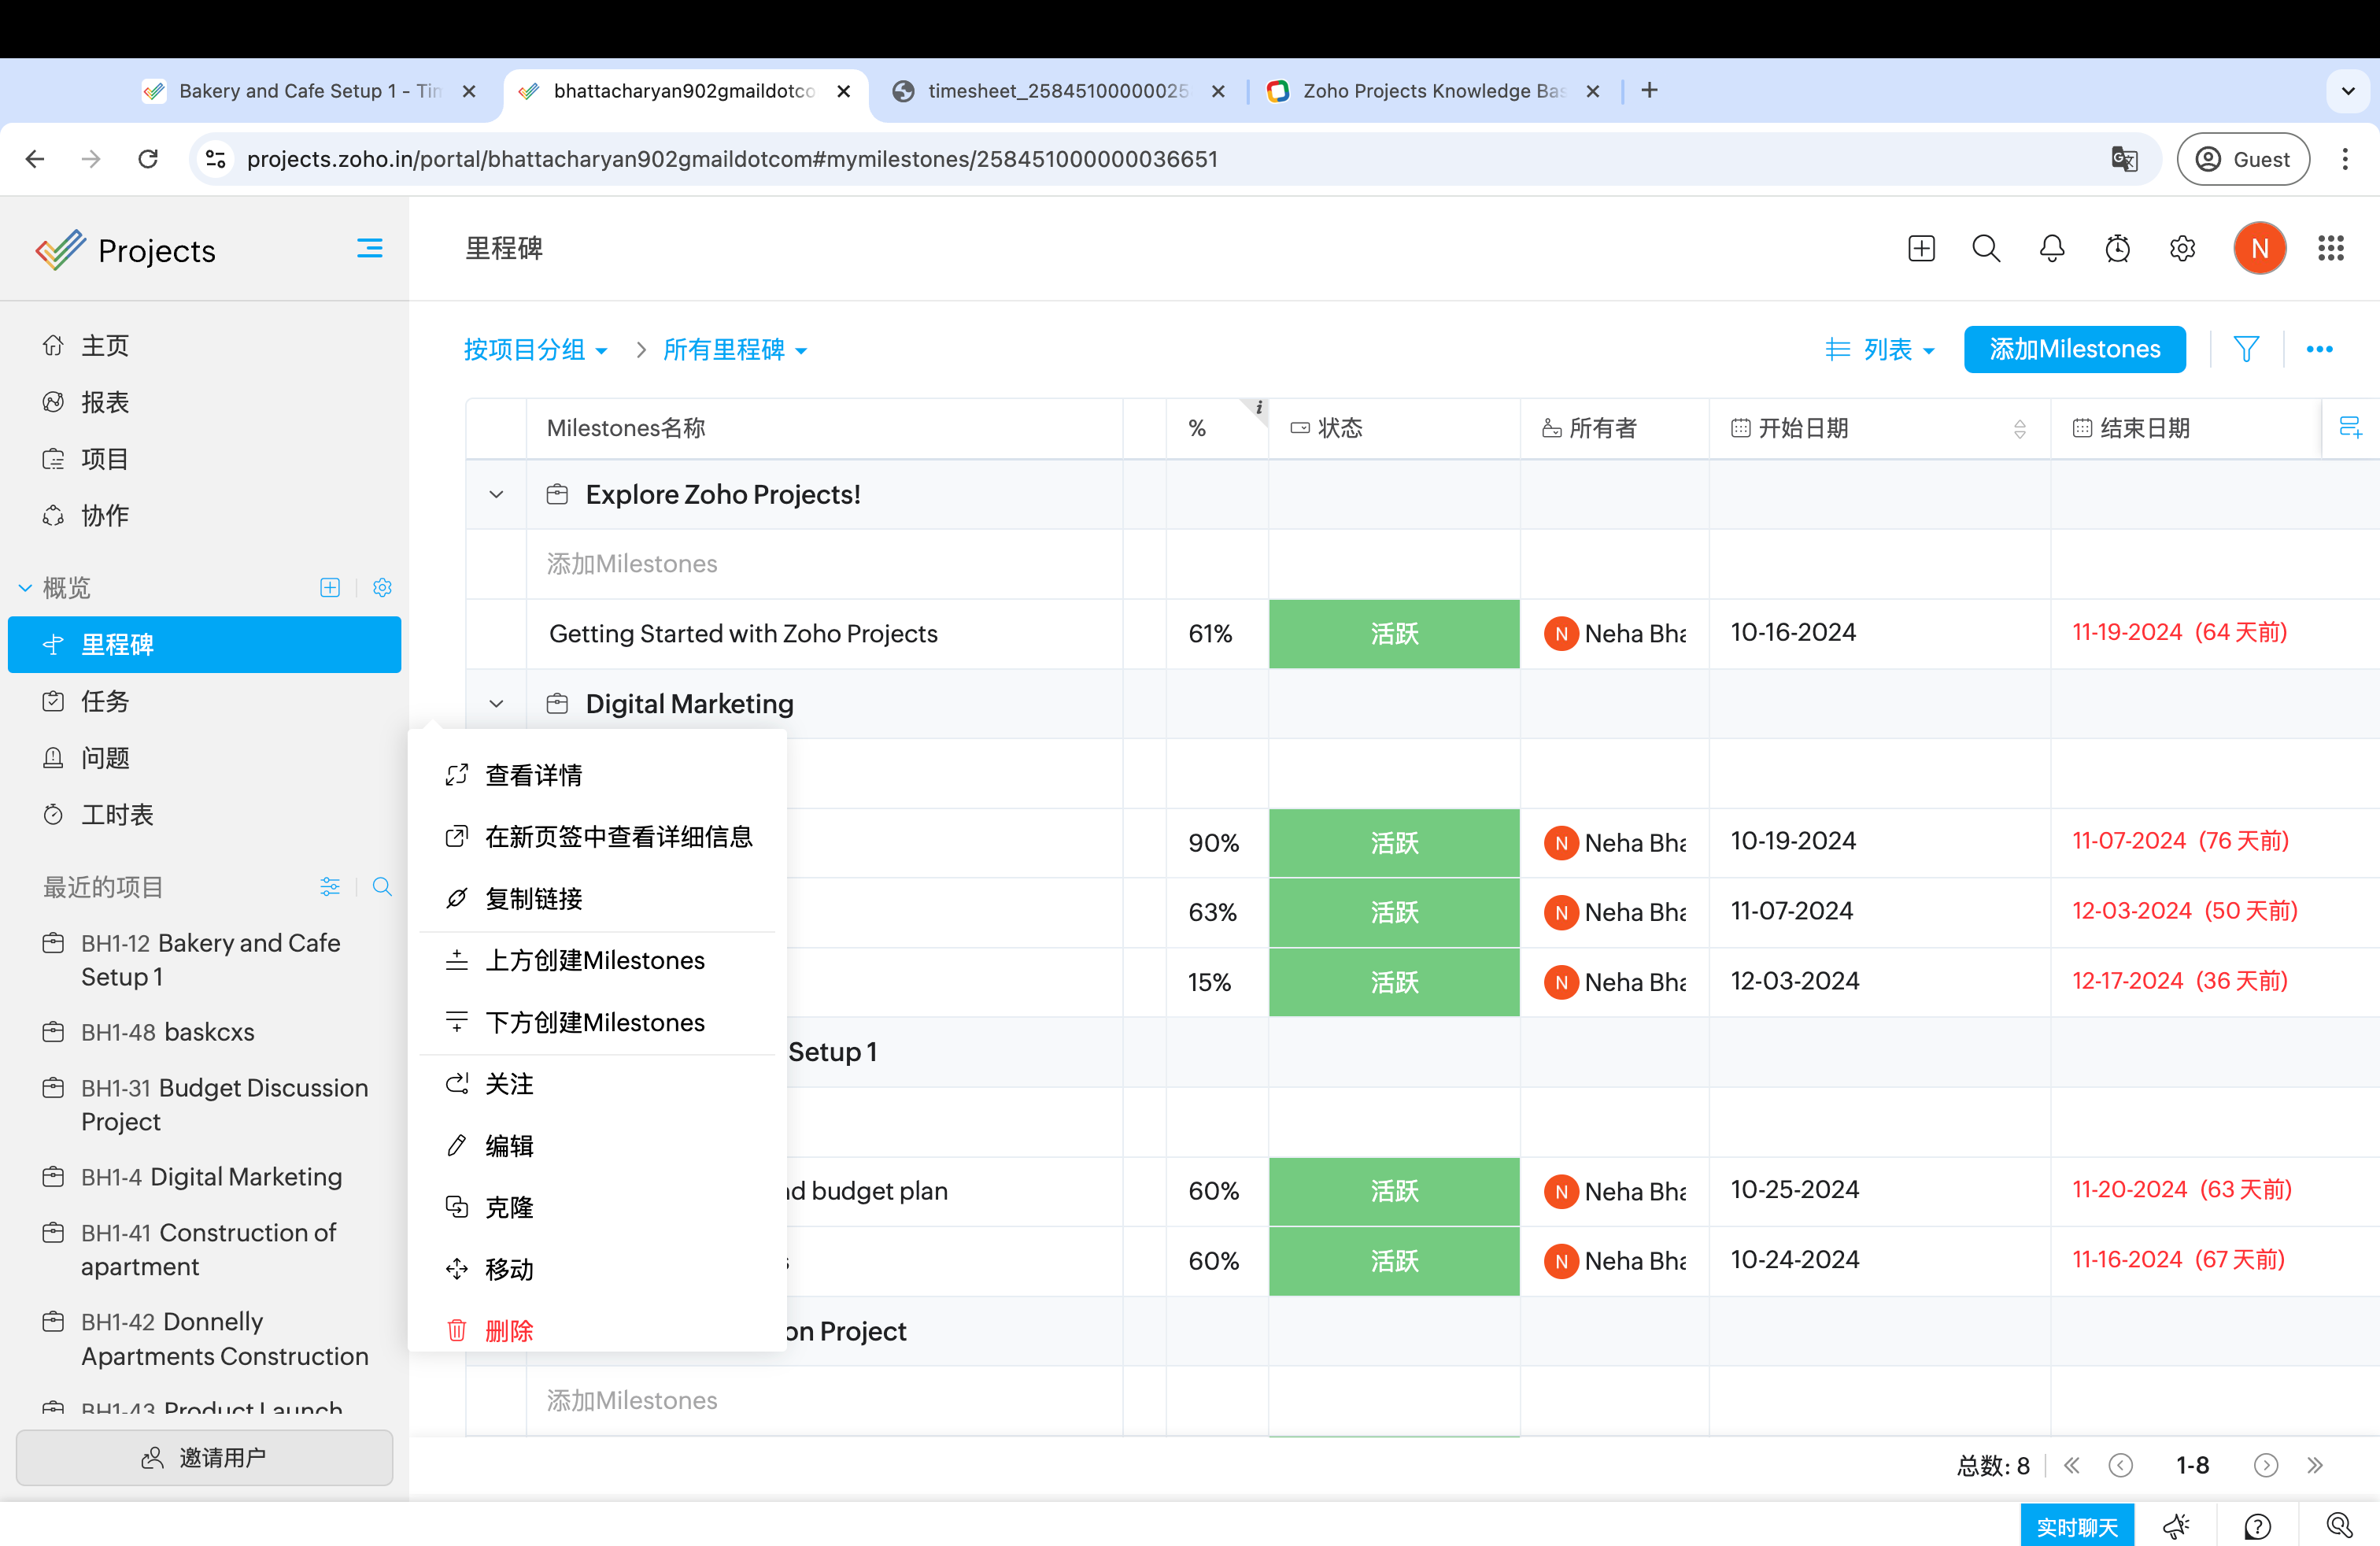Choose 删除 from the context menu

pos(509,1331)
